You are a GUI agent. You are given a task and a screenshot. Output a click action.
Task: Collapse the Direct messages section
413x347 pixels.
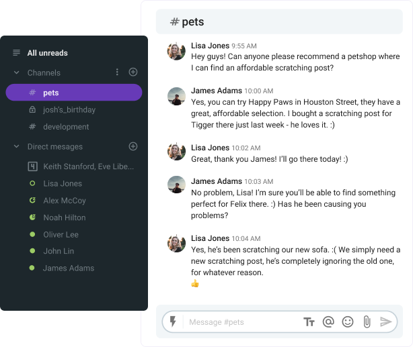click(x=16, y=146)
